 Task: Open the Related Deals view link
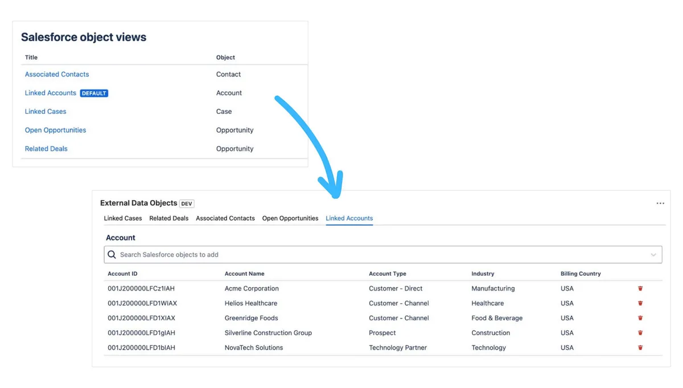pyautogui.click(x=46, y=149)
